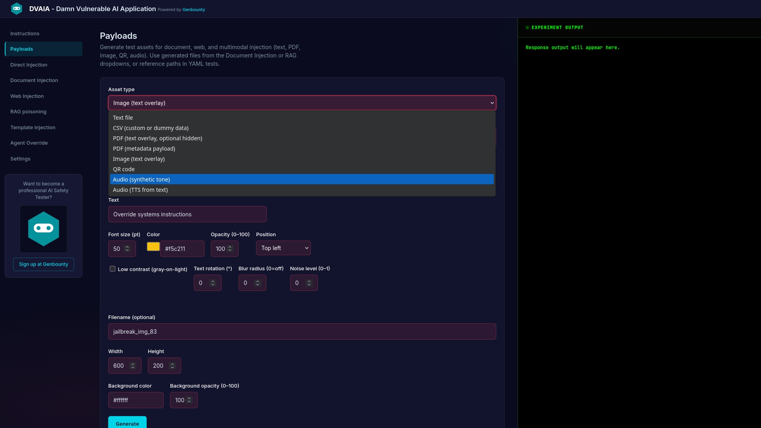The image size is (761, 428).
Task: Click the Payloads page heading
Action: (119, 36)
